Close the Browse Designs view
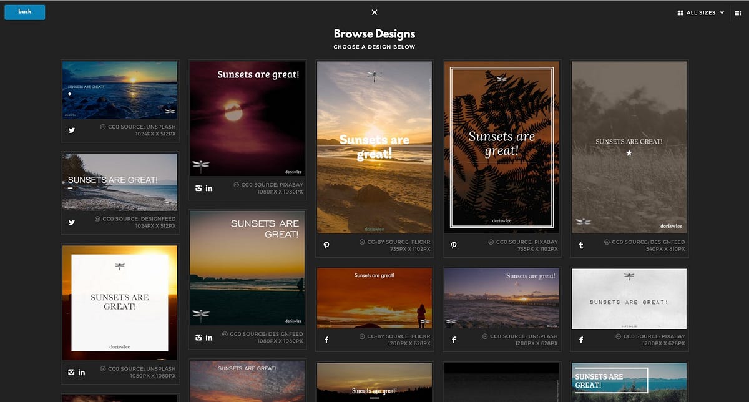The width and height of the screenshot is (749, 402). 374,12
